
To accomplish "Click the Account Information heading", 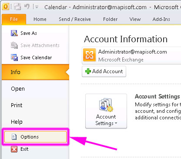I will [126, 39].
